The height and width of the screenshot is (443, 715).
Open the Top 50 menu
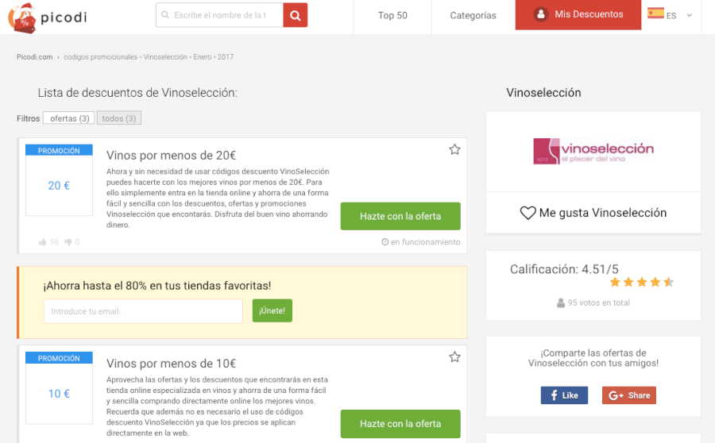(x=392, y=16)
